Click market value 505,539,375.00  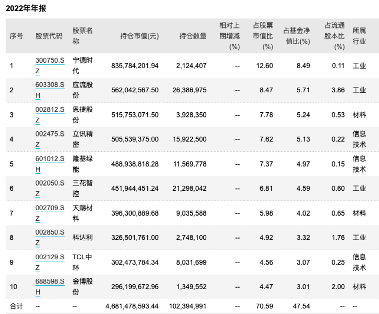(x=135, y=139)
